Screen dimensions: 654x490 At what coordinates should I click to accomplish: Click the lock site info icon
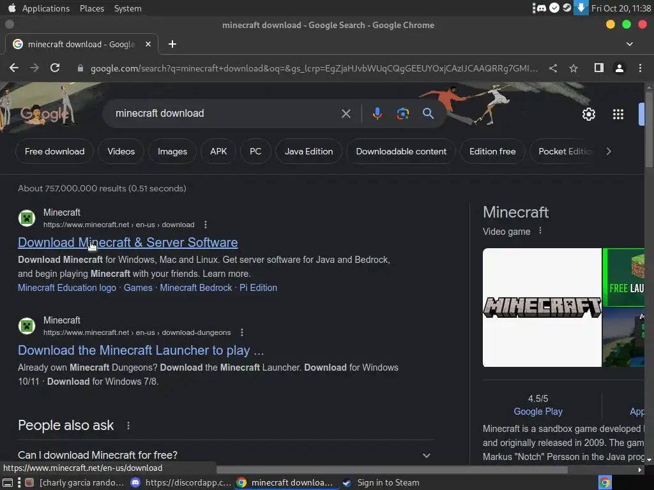pyautogui.click(x=80, y=68)
